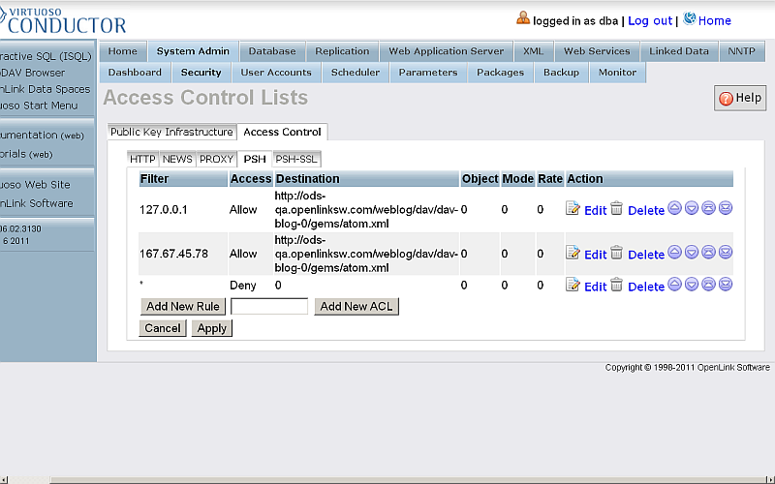Click the Apply button
This screenshot has height=484, width=775.
pos(211,328)
